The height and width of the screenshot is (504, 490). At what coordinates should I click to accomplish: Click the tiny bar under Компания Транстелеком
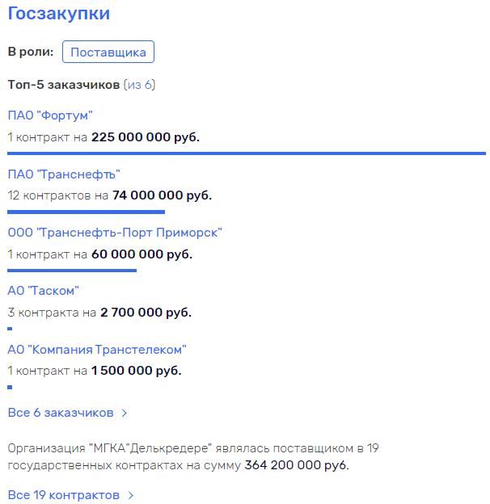[x=10, y=388]
